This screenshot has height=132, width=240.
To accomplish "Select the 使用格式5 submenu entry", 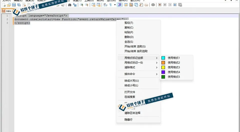I will [176, 77].
